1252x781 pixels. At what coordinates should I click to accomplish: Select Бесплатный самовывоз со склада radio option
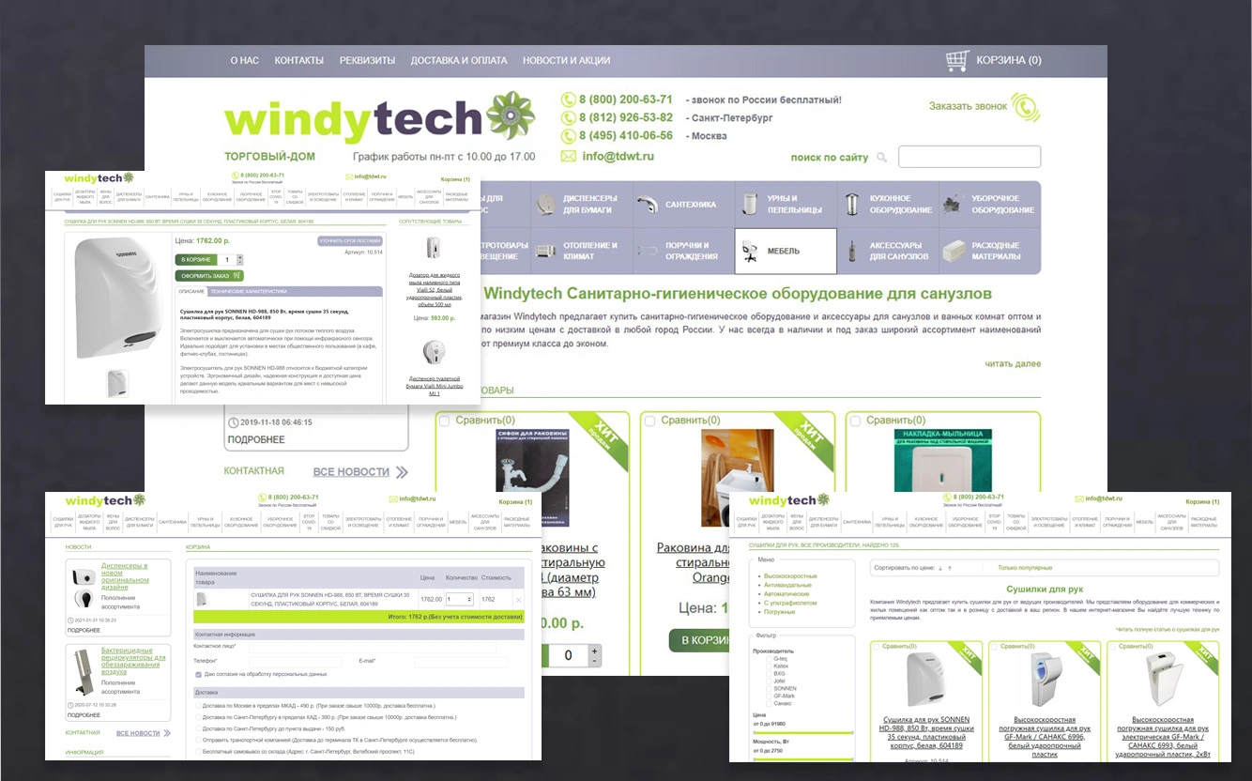(x=198, y=751)
